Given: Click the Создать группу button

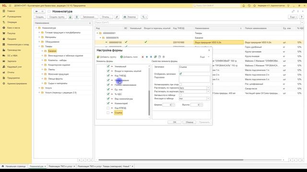Looking at the screenshot, I should [x=57, y=17].
